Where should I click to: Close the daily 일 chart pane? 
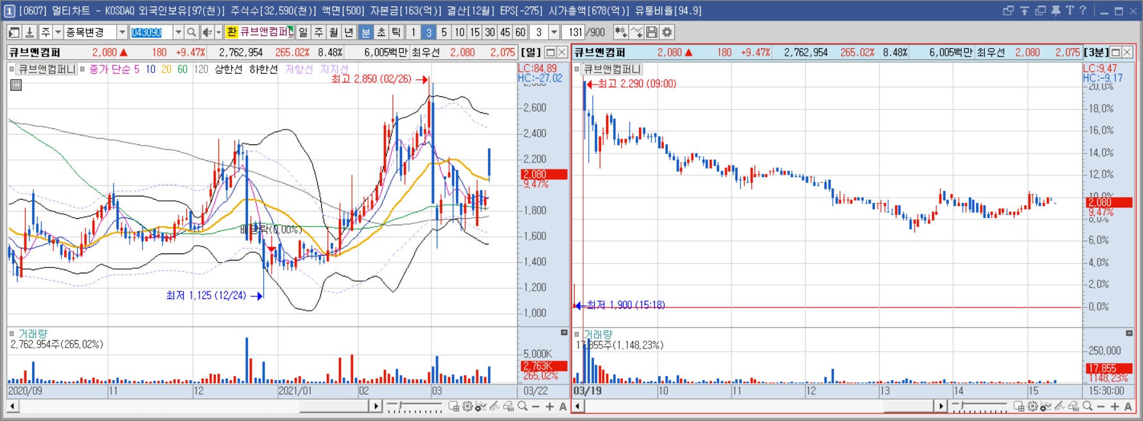point(562,53)
